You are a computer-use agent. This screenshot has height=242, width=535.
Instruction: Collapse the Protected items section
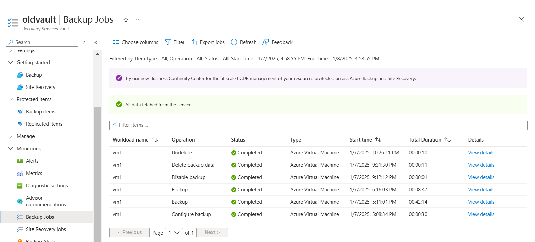(x=10, y=99)
